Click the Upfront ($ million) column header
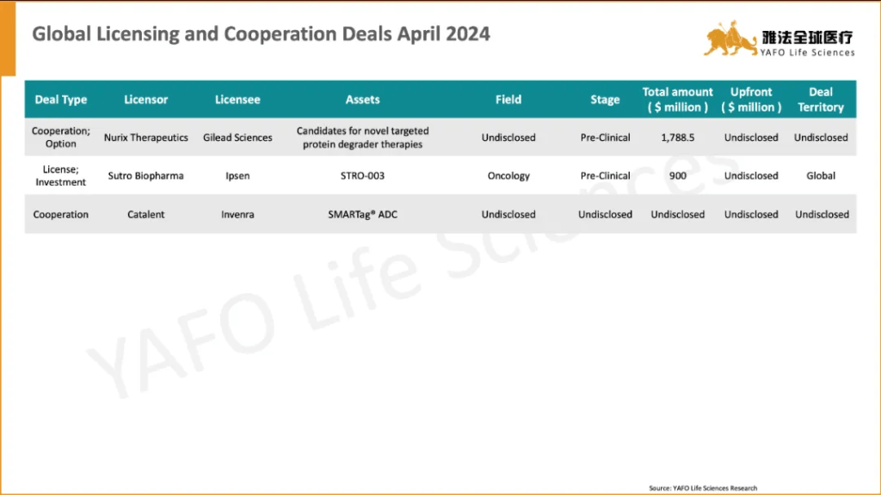 tap(751, 100)
